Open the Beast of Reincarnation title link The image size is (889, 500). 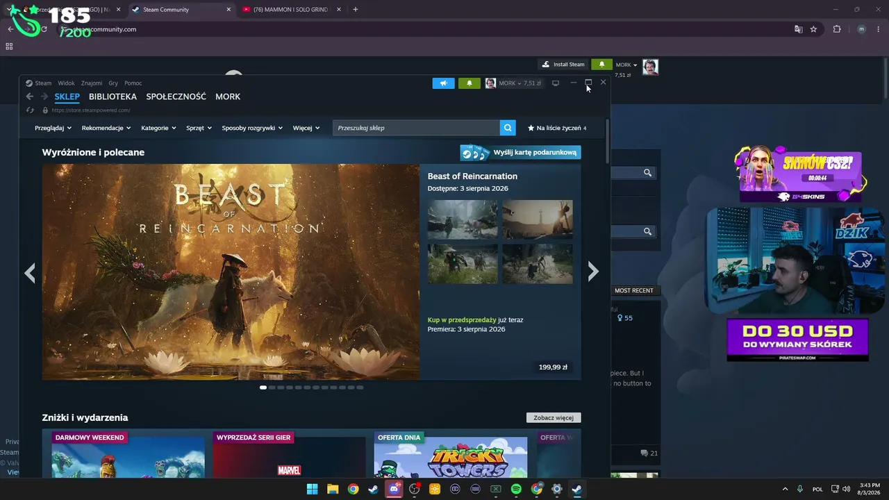point(472,176)
